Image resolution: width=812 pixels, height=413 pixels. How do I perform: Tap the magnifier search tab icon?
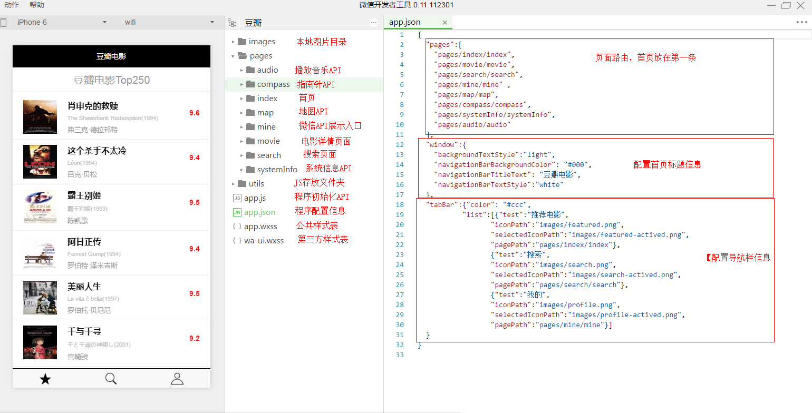111,379
